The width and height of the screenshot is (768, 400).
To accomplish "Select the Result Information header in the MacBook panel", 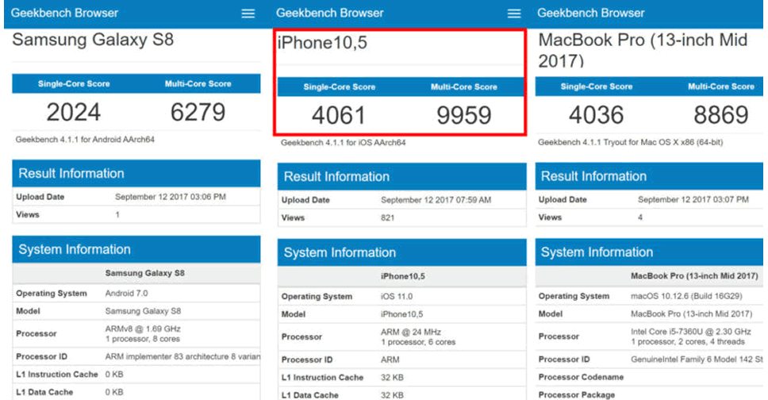I will [593, 176].
